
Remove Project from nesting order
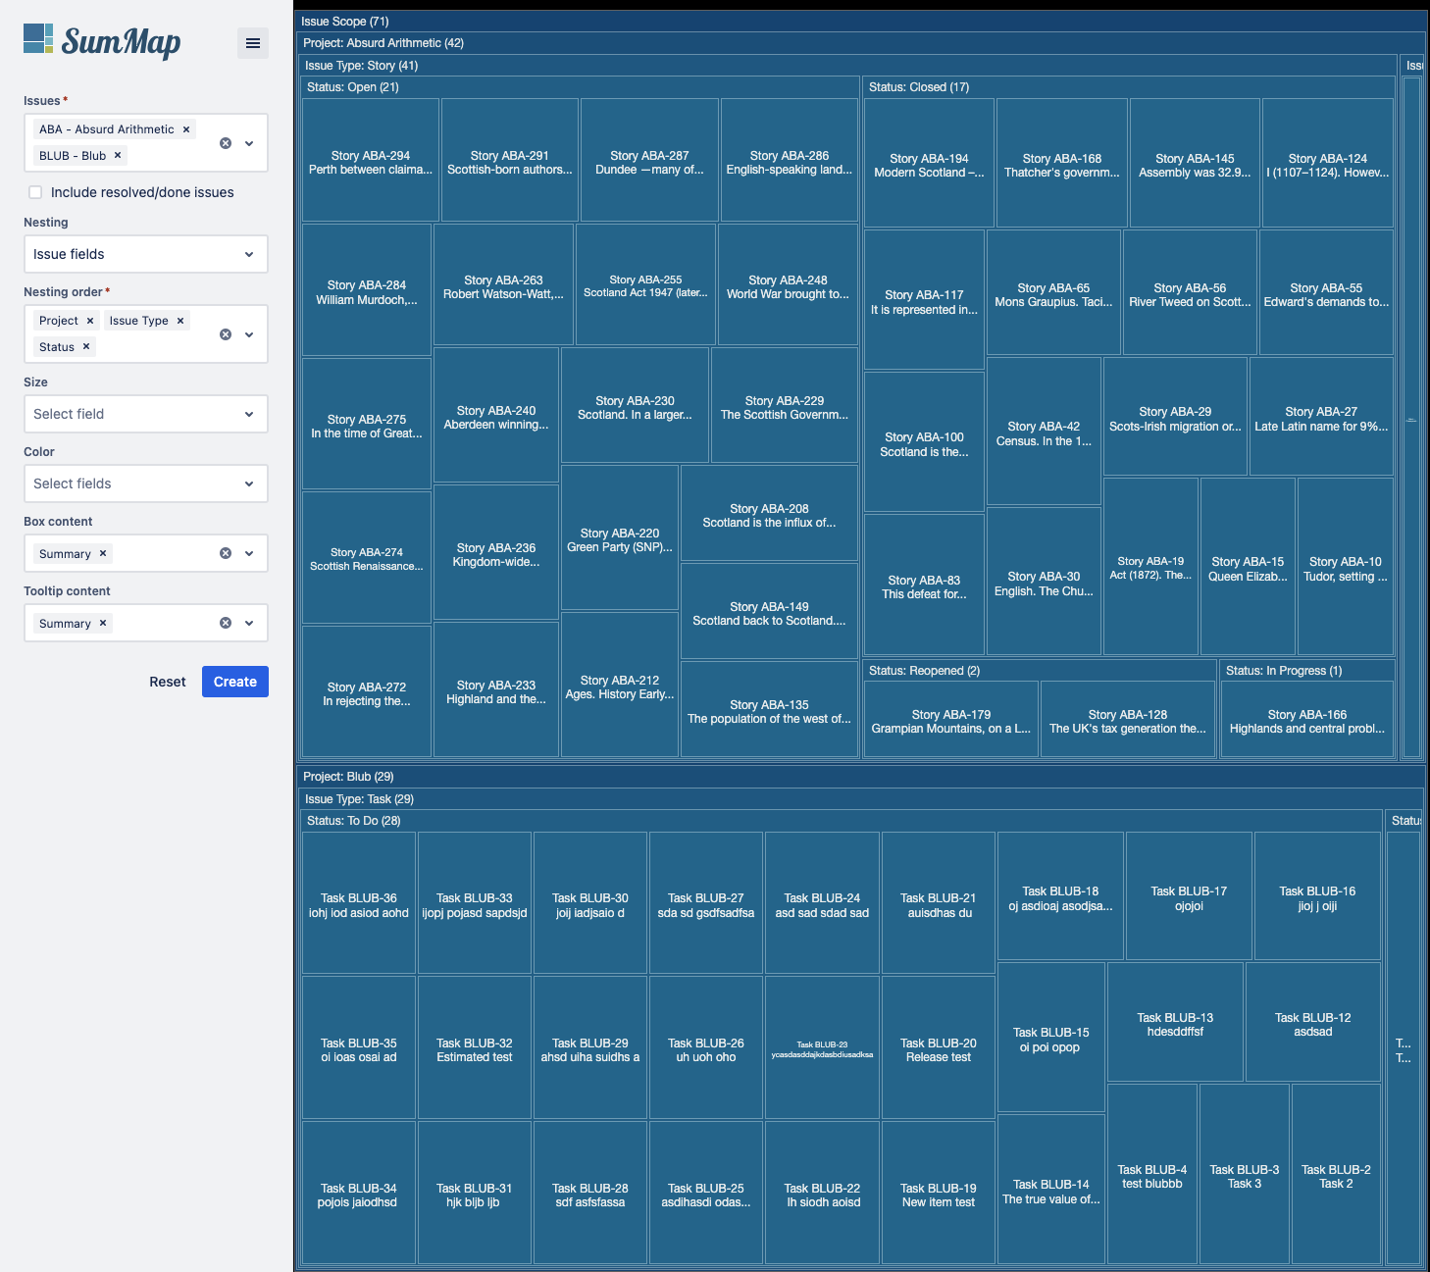tap(90, 321)
